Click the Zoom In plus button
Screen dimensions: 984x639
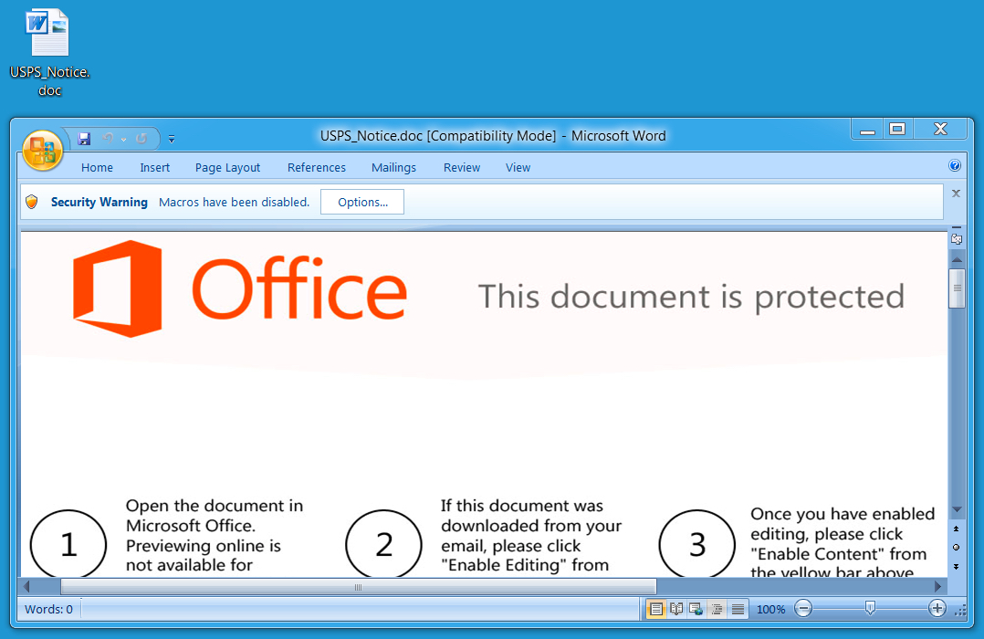coord(937,609)
